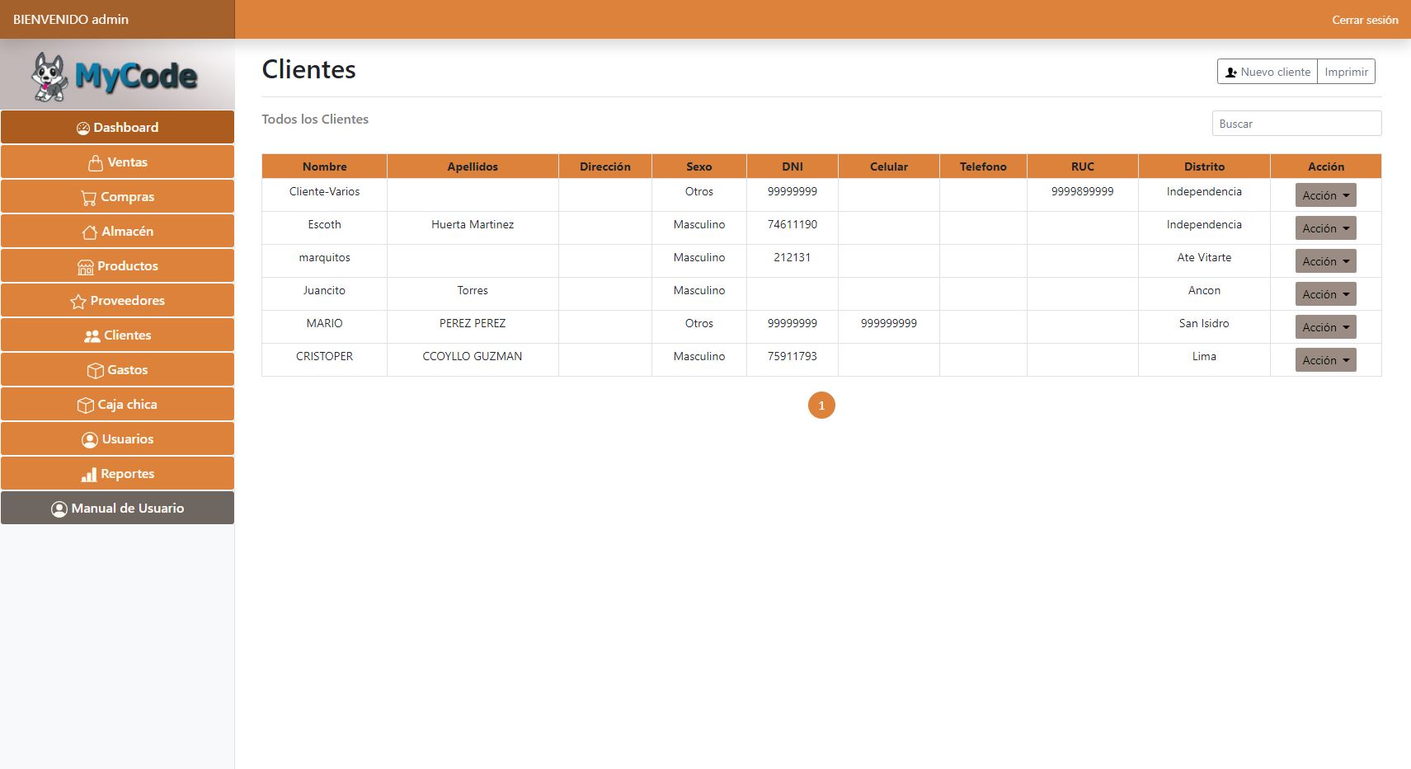Go to Dashboard in sidebar
The width and height of the screenshot is (1411, 769).
pyautogui.click(x=117, y=128)
